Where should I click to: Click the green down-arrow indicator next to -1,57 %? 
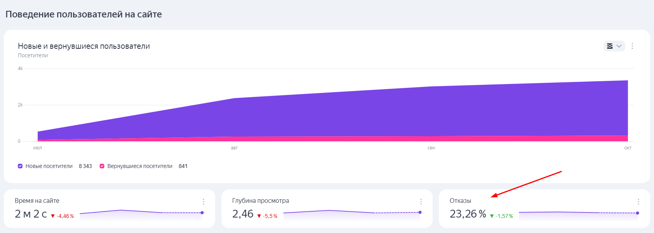(x=491, y=215)
